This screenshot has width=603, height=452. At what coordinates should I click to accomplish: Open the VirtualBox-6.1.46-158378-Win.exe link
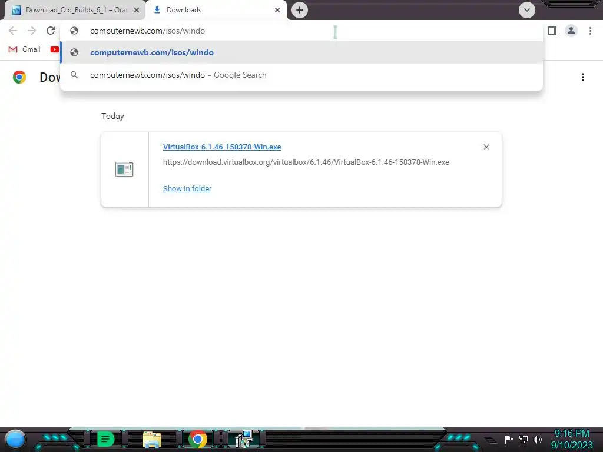click(222, 147)
